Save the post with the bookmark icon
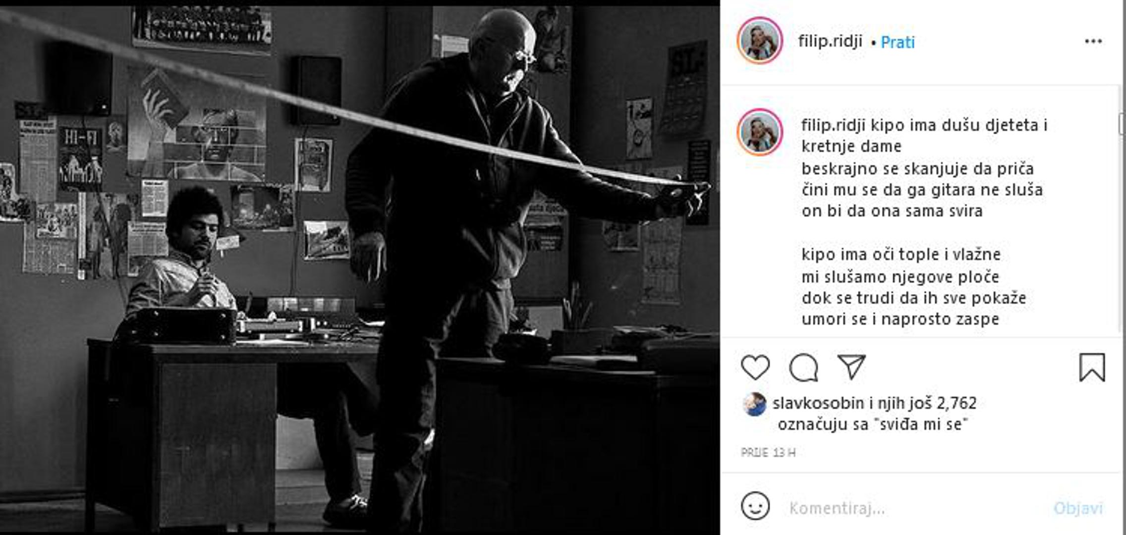This screenshot has width=1126, height=535. tap(1092, 368)
